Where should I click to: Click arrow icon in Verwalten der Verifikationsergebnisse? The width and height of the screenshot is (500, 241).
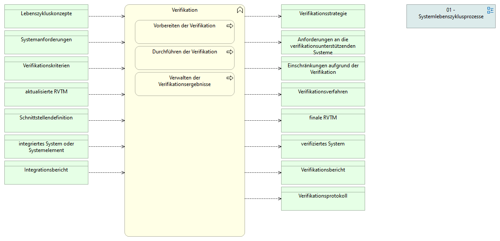[x=230, y=78]
